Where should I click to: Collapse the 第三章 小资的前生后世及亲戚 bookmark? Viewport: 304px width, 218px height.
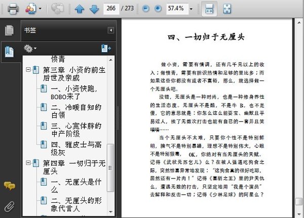28,69
